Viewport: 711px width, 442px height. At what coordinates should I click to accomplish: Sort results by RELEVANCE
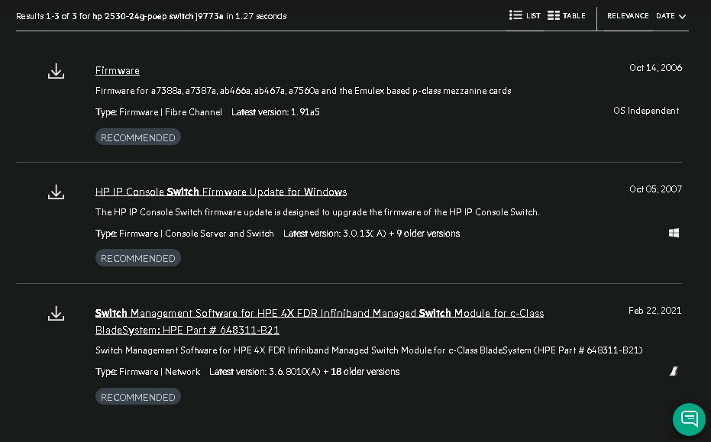coord(628,16)
